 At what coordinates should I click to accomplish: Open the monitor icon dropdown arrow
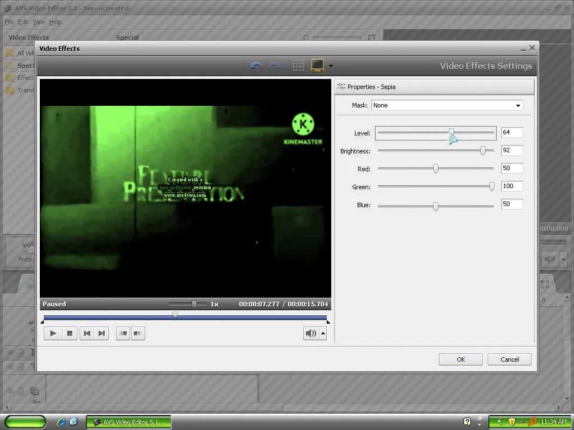pos(331,66)
